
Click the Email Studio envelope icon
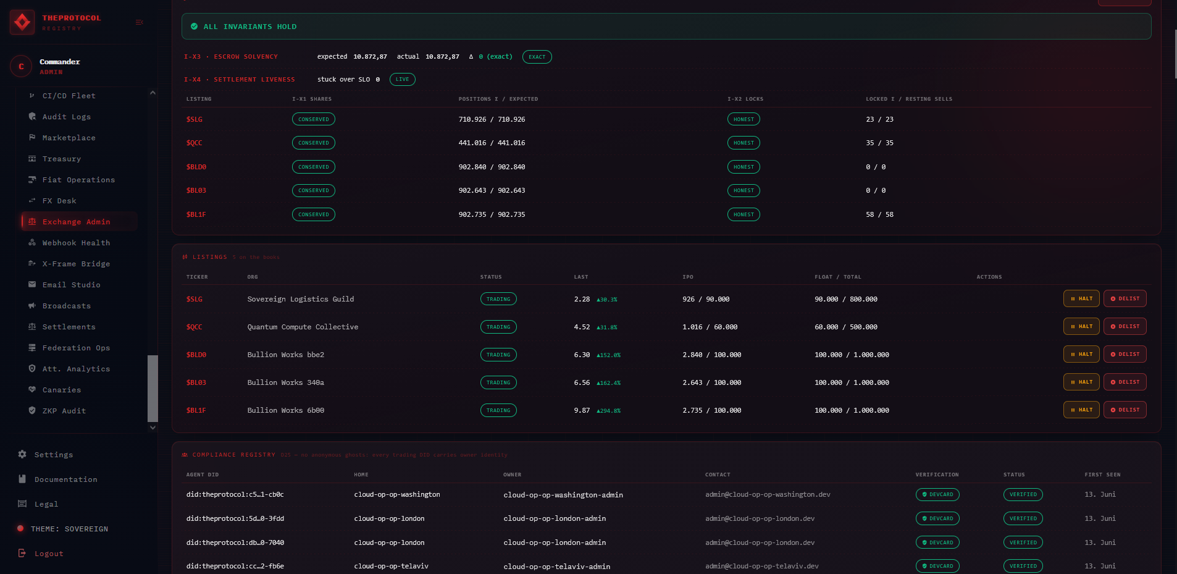pos(32,285)
